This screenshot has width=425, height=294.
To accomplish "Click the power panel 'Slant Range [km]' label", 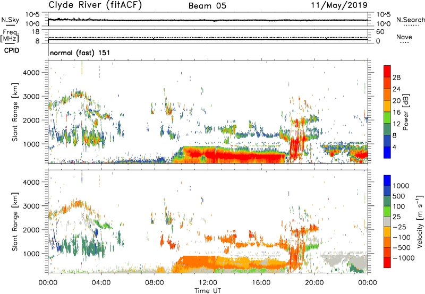I will click(x=15, y=112).
